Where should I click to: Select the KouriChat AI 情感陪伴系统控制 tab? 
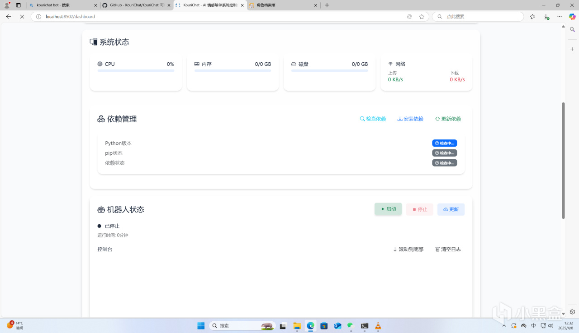coord(209,5)
